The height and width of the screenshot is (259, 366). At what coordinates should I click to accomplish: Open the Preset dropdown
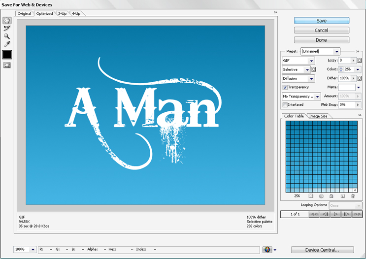320,51
